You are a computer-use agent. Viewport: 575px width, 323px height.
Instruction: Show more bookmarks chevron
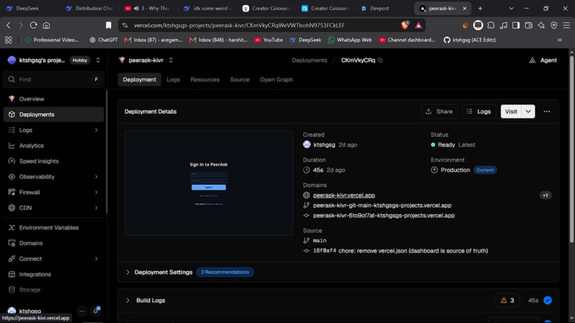[x=559, y=40]
